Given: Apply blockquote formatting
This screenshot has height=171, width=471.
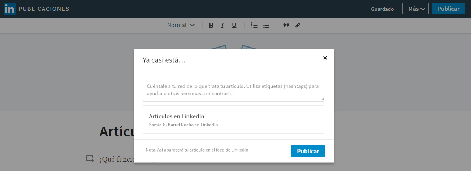Looking at the screenshot, I should 286,25.
